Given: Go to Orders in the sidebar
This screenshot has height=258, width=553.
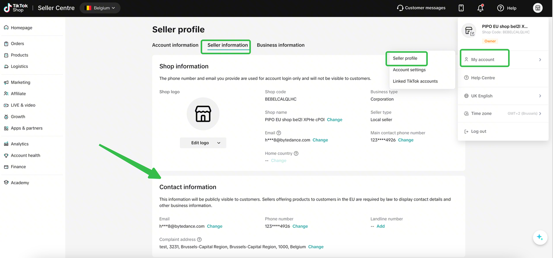Looking at the screenshot, I should (x=17, y=44).
